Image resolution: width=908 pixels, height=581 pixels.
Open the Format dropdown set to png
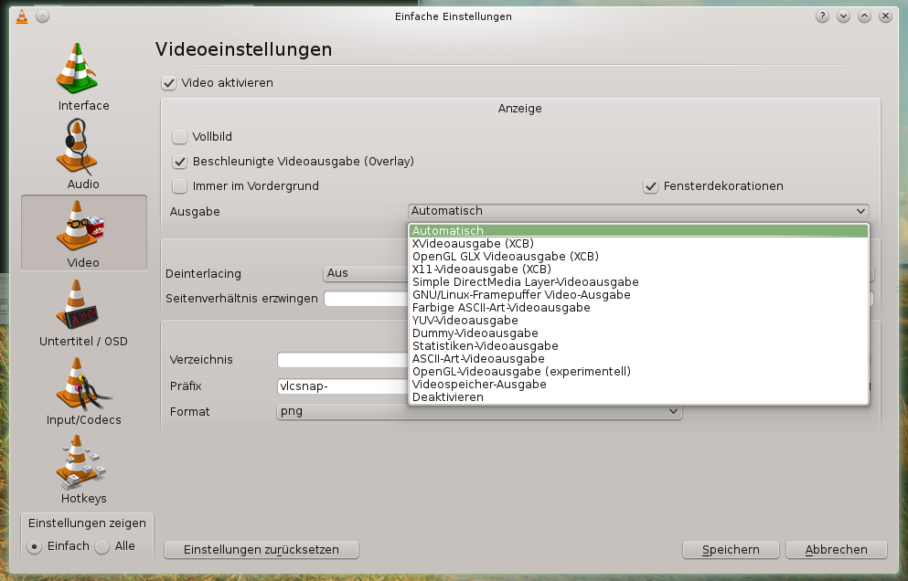(x=479, y=412)
